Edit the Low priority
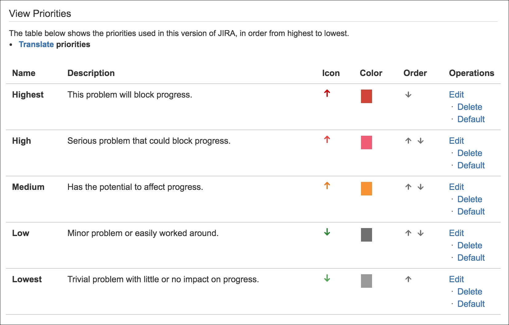Image resolution: width=509 pixels, height=325 pixels. point(456,233)
